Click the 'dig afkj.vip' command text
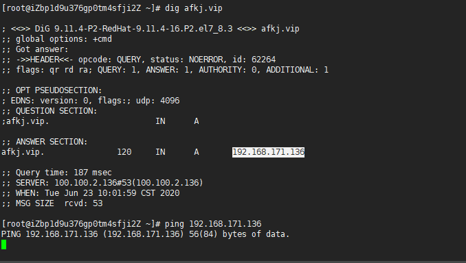 193,8
